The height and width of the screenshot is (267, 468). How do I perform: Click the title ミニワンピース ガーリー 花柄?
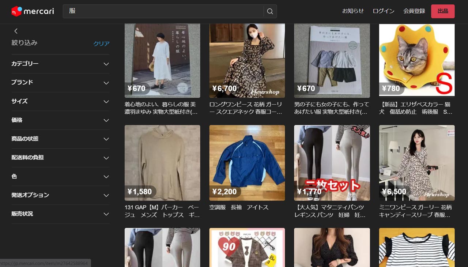pos(416,211)
